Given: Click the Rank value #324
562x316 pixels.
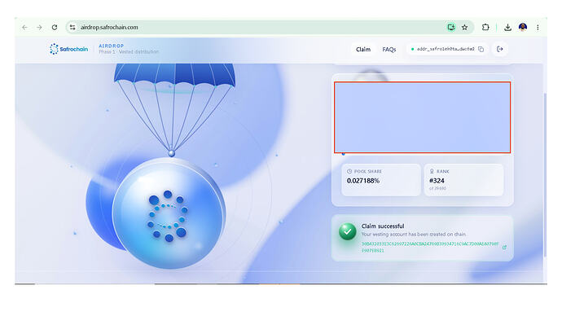Looking at the screenshot, I should (437, 181).
